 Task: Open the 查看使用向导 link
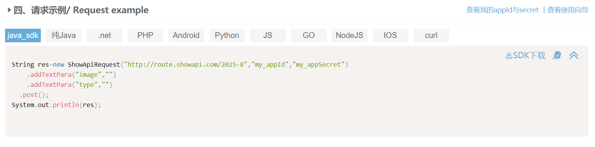point(568,10)
